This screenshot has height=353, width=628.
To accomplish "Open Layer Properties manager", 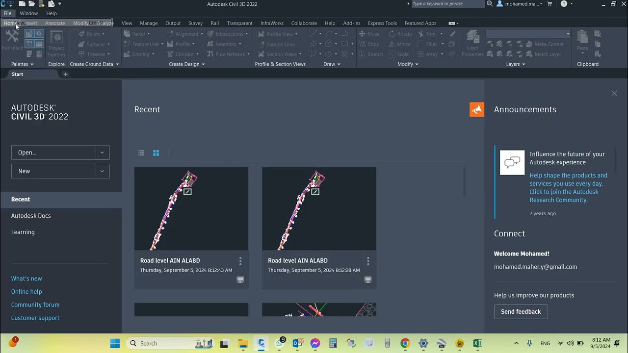I will [472, 44].
